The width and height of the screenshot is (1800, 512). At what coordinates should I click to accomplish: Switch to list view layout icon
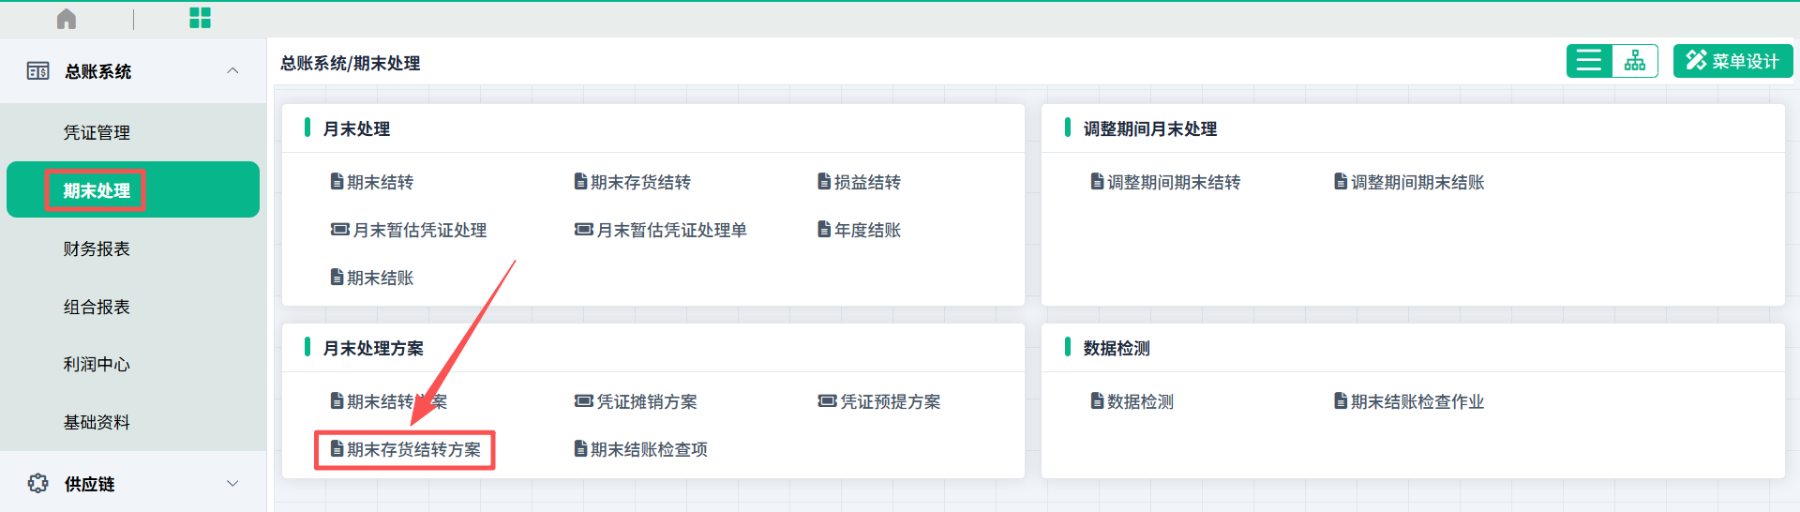(1589, 61)
